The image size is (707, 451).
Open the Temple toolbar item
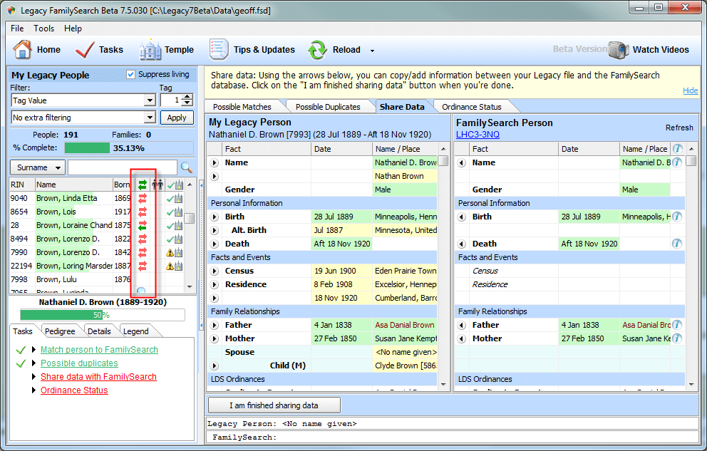click(x=167, y=50)
